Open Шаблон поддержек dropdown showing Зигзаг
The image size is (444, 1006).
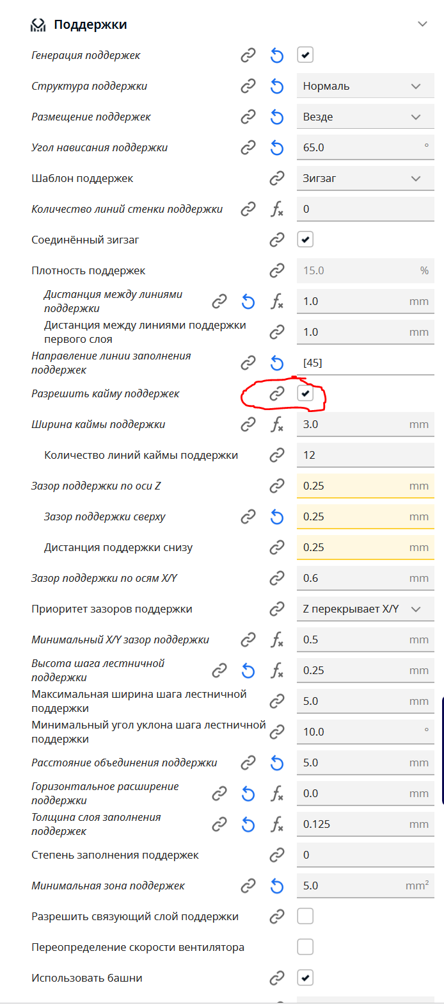tap(365, 179)
